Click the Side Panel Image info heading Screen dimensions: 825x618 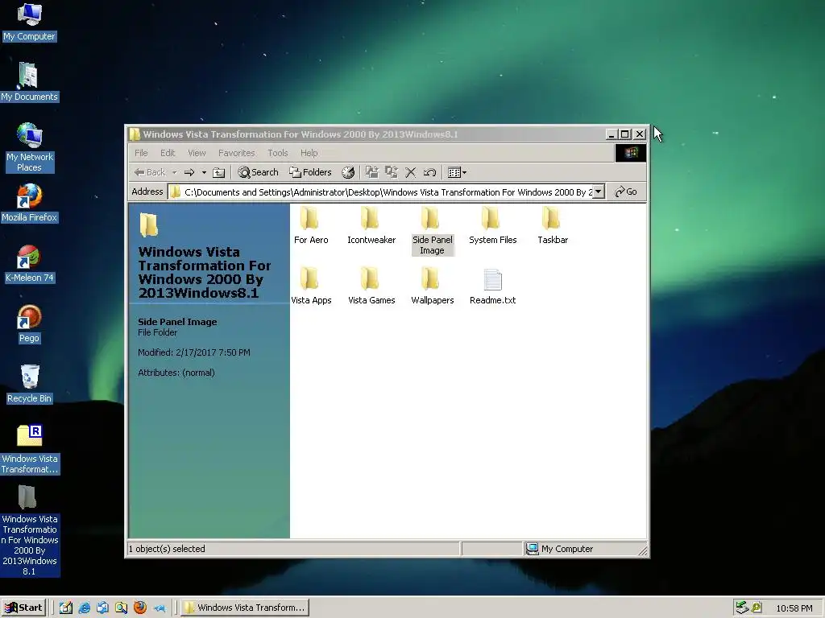point(177,322)
